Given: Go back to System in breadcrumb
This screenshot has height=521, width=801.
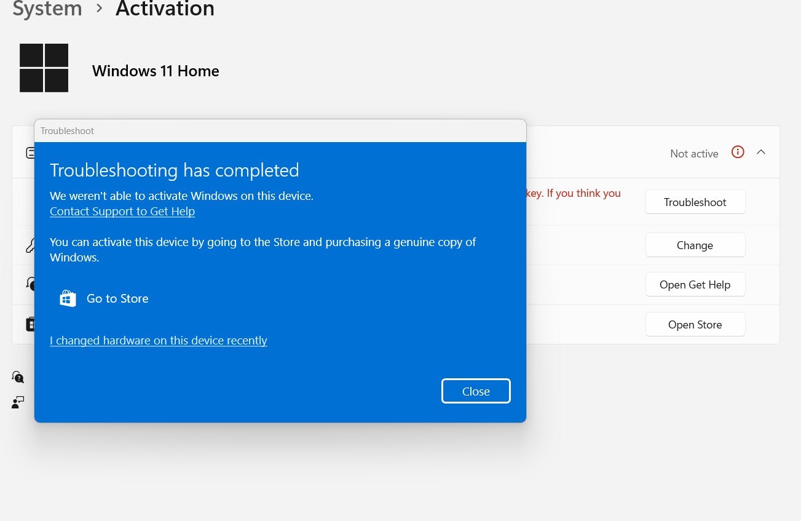Looking at the screenshot, I should click(x=47, y=9).
